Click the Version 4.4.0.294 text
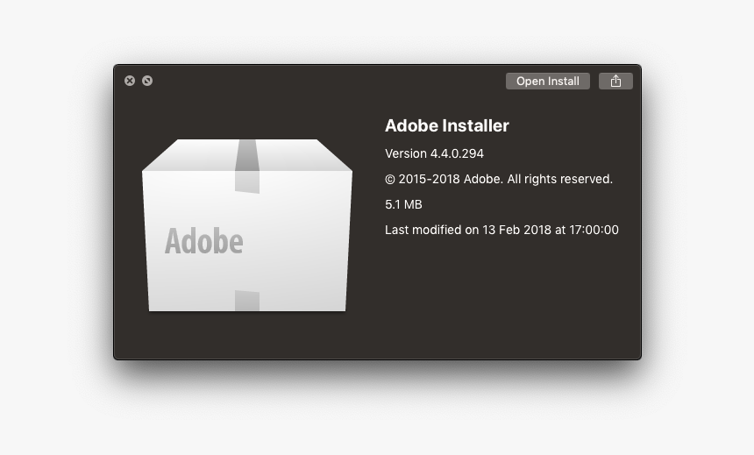The height and width of the screenshot is (455, 754). click(x=434, y=153)
